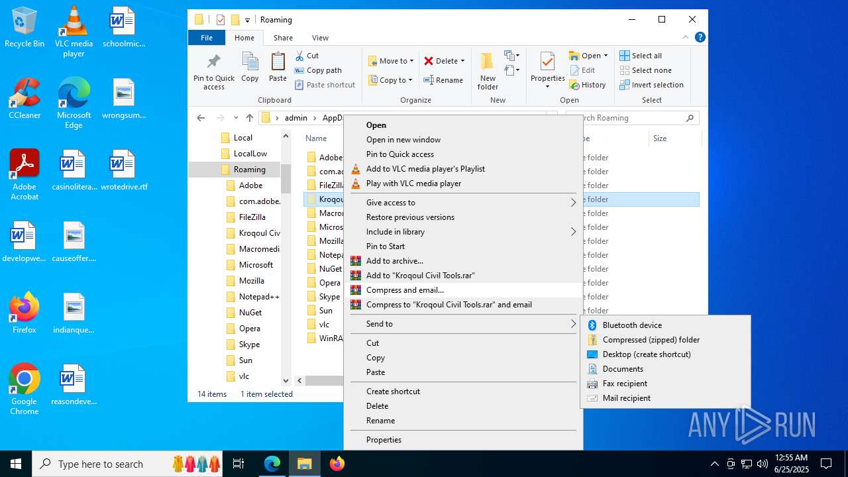The height and width of the screenshot is (477, 848).
Task: Click the Edit button in Open group
Action: point(582,70)
